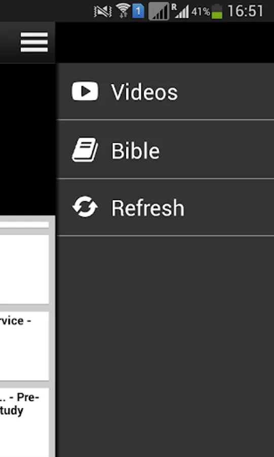274x457 pixels.
Task: Tap the muted vibrate status icon
Action: tap(103, 12)
